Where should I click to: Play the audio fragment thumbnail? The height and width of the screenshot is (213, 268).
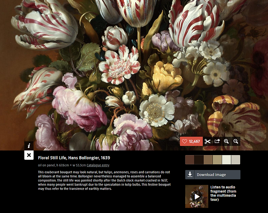pos(197,197)
